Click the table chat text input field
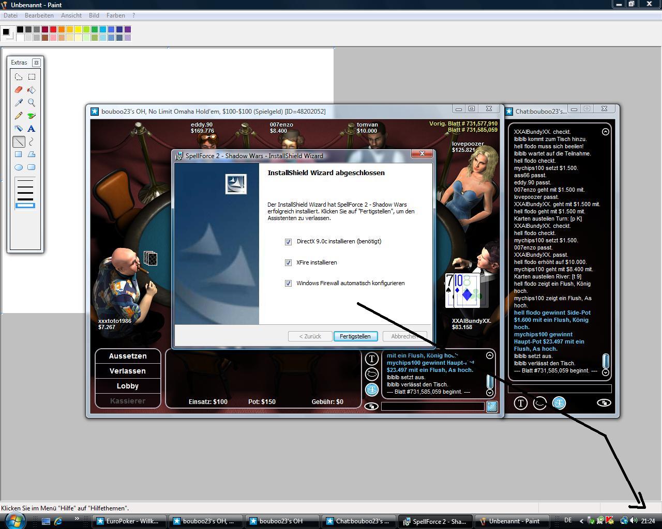662x529 pixels. 432,407
